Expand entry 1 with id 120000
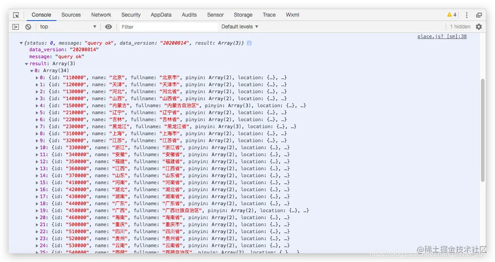The image size is (495, 262). click(37, 84)
